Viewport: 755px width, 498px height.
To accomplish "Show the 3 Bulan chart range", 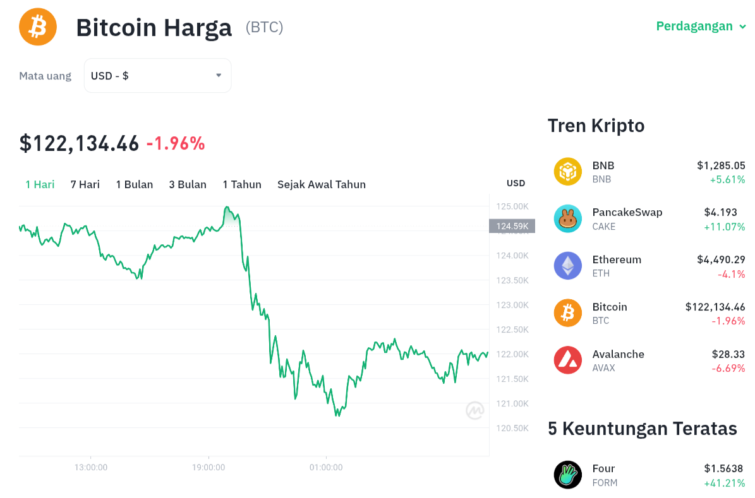I will click(188, 184).
